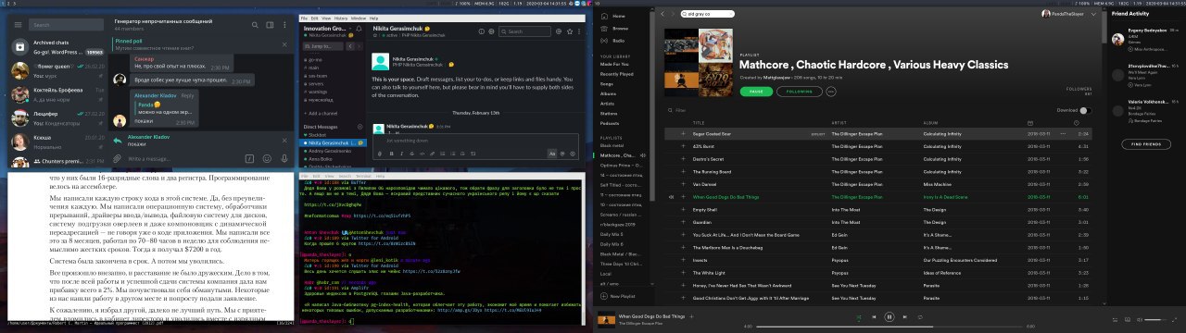Open Slack View menu

[327, 18]
